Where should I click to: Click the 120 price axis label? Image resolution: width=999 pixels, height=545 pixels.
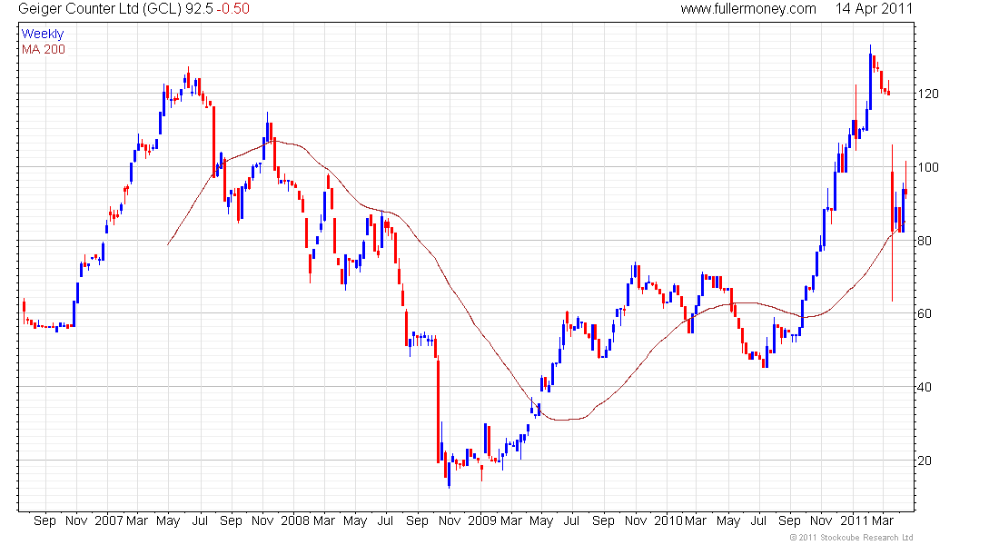coord(927,94)
